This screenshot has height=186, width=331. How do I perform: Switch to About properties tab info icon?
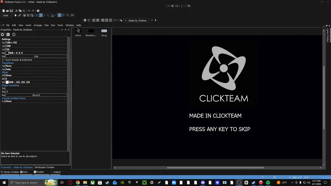tap(14, 35)
